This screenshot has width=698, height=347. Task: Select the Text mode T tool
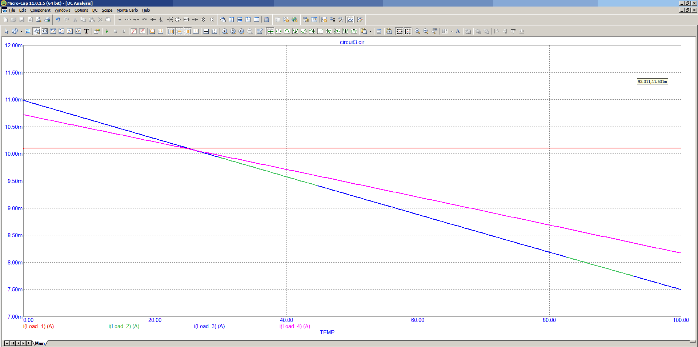pos(87,31)
